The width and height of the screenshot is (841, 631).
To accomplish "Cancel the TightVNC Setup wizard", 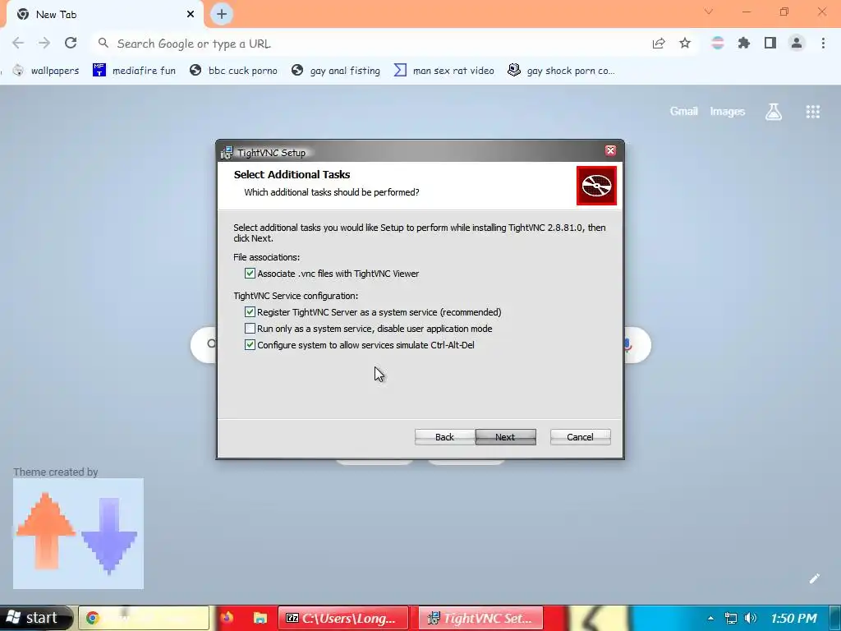I will tap(581, 437).
